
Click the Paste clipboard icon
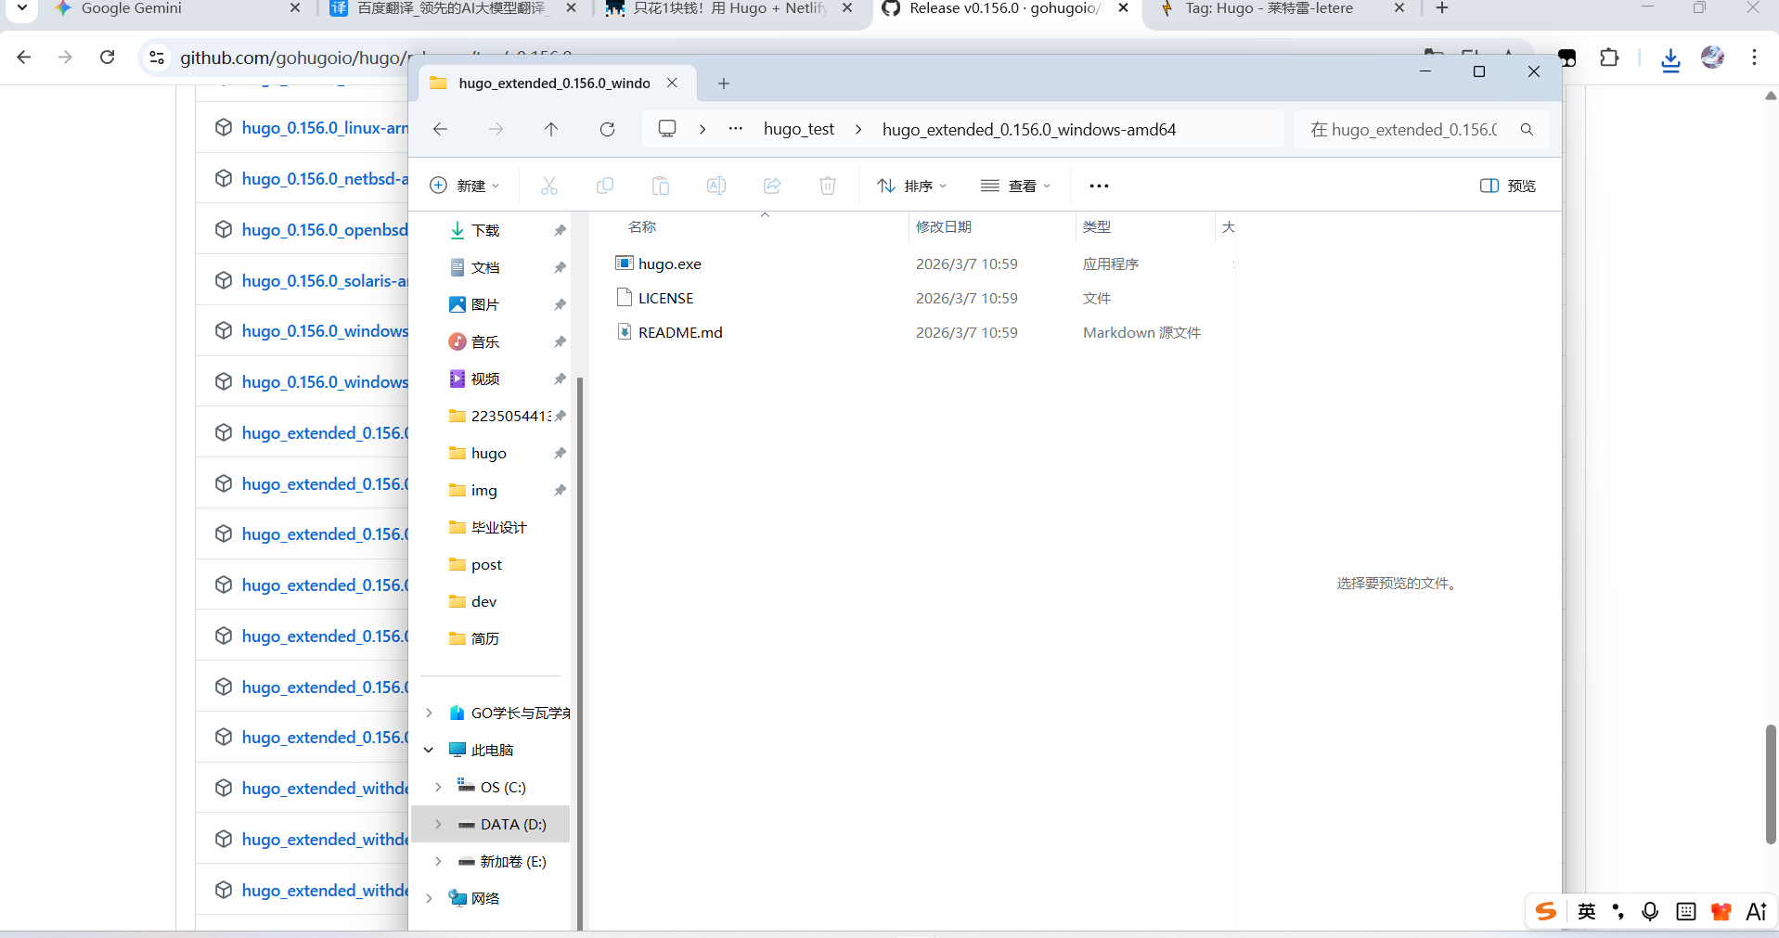click(661, 186)
